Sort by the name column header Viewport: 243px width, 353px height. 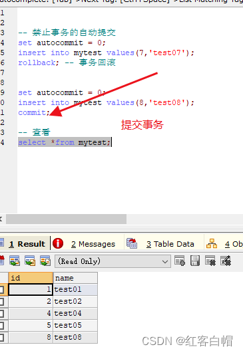click(x=75, y=278)
